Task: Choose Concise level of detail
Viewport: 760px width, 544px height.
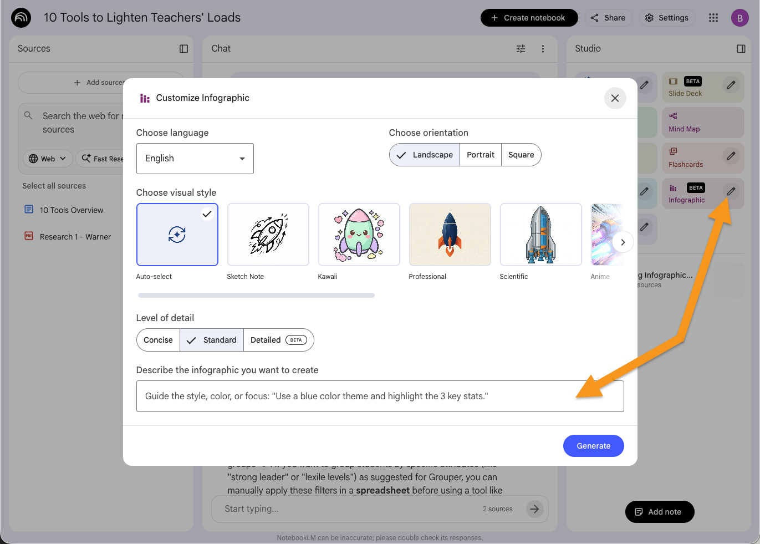Action: [158, 340]
